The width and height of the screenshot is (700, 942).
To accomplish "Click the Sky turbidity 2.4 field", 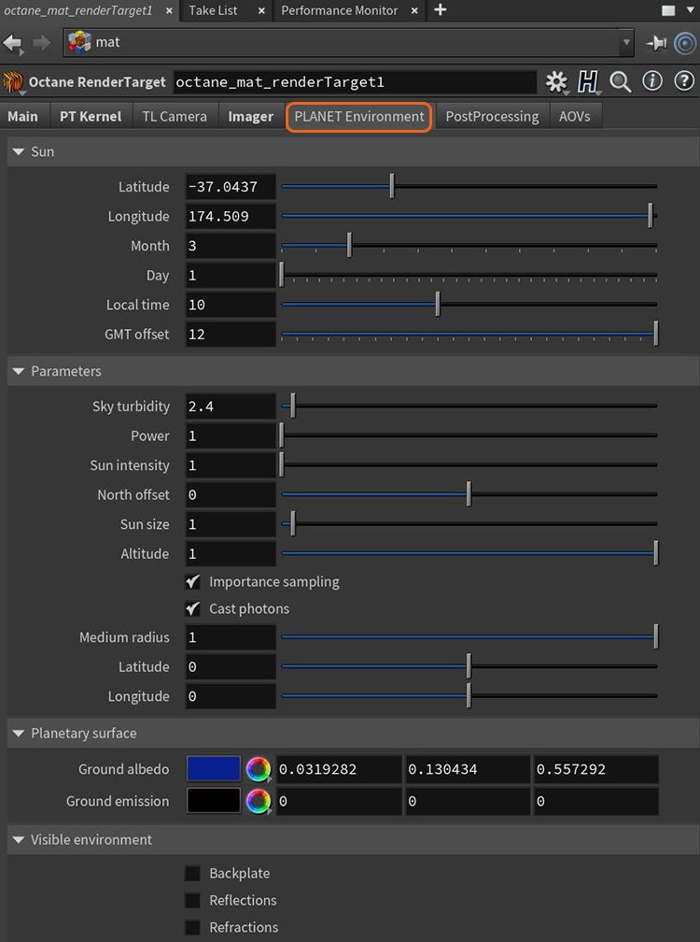I will [x=231, y=407].
